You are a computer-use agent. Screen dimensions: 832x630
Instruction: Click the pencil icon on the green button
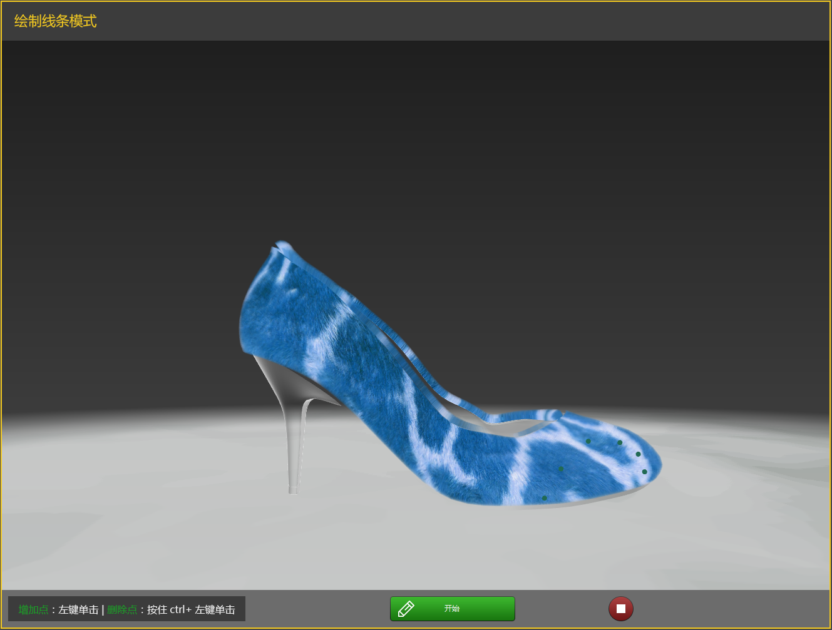click(x=406, y=609)
